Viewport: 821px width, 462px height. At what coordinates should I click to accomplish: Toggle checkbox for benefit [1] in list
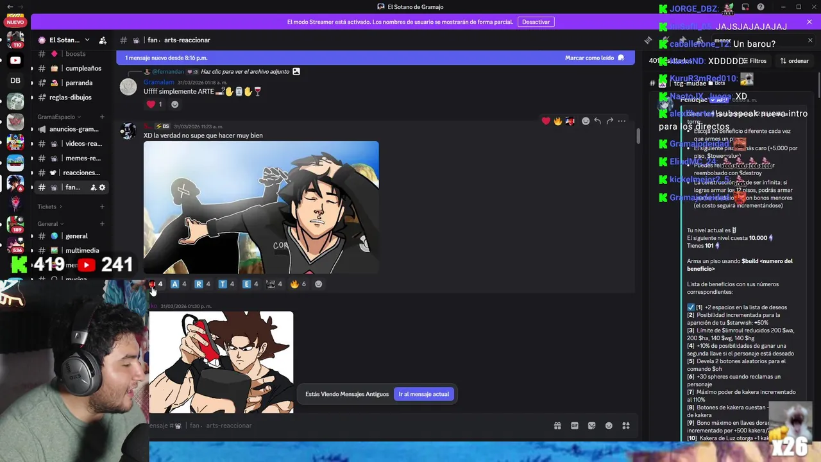(691, 307)
